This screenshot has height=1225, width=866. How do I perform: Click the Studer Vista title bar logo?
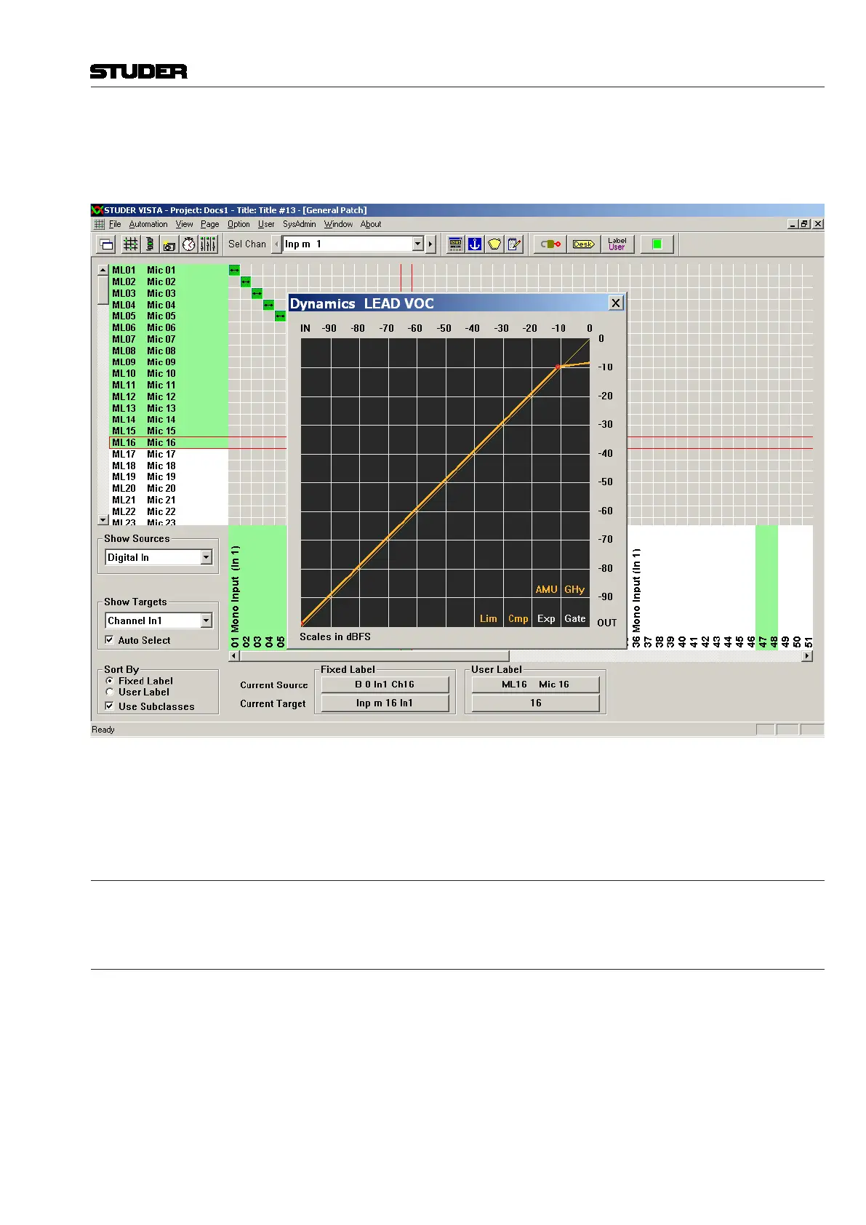pos(97,210)
